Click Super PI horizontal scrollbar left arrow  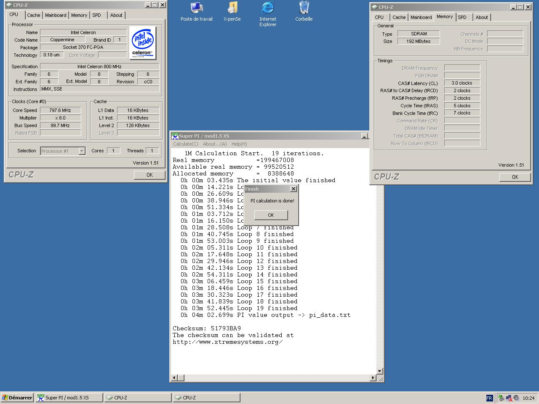(x=174, y=378)
